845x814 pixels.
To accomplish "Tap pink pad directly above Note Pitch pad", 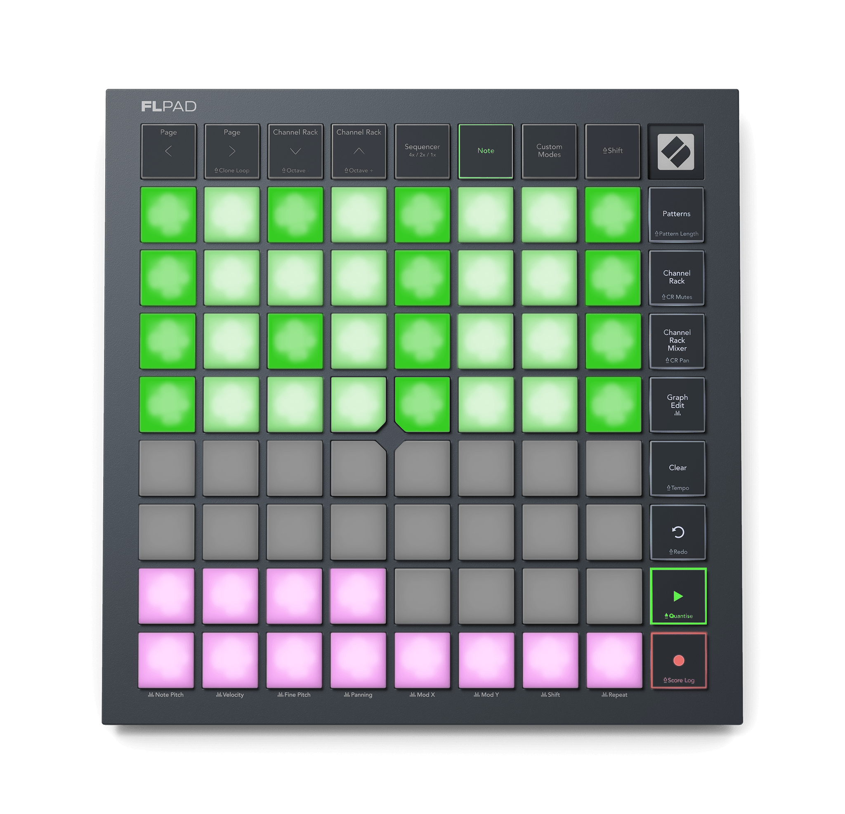I will point(166,596).
